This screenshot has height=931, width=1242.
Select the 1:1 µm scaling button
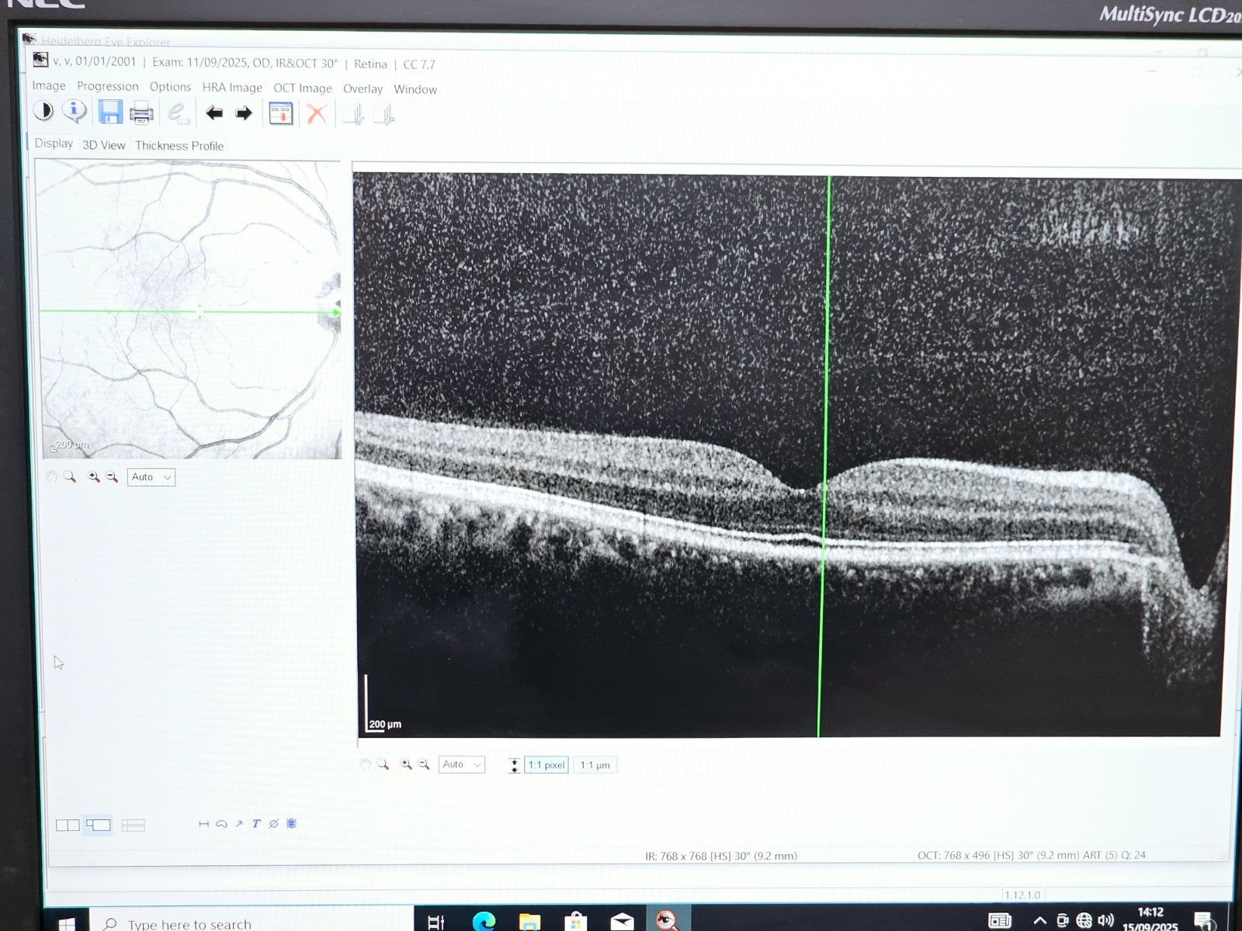click(x=594, y=765)
